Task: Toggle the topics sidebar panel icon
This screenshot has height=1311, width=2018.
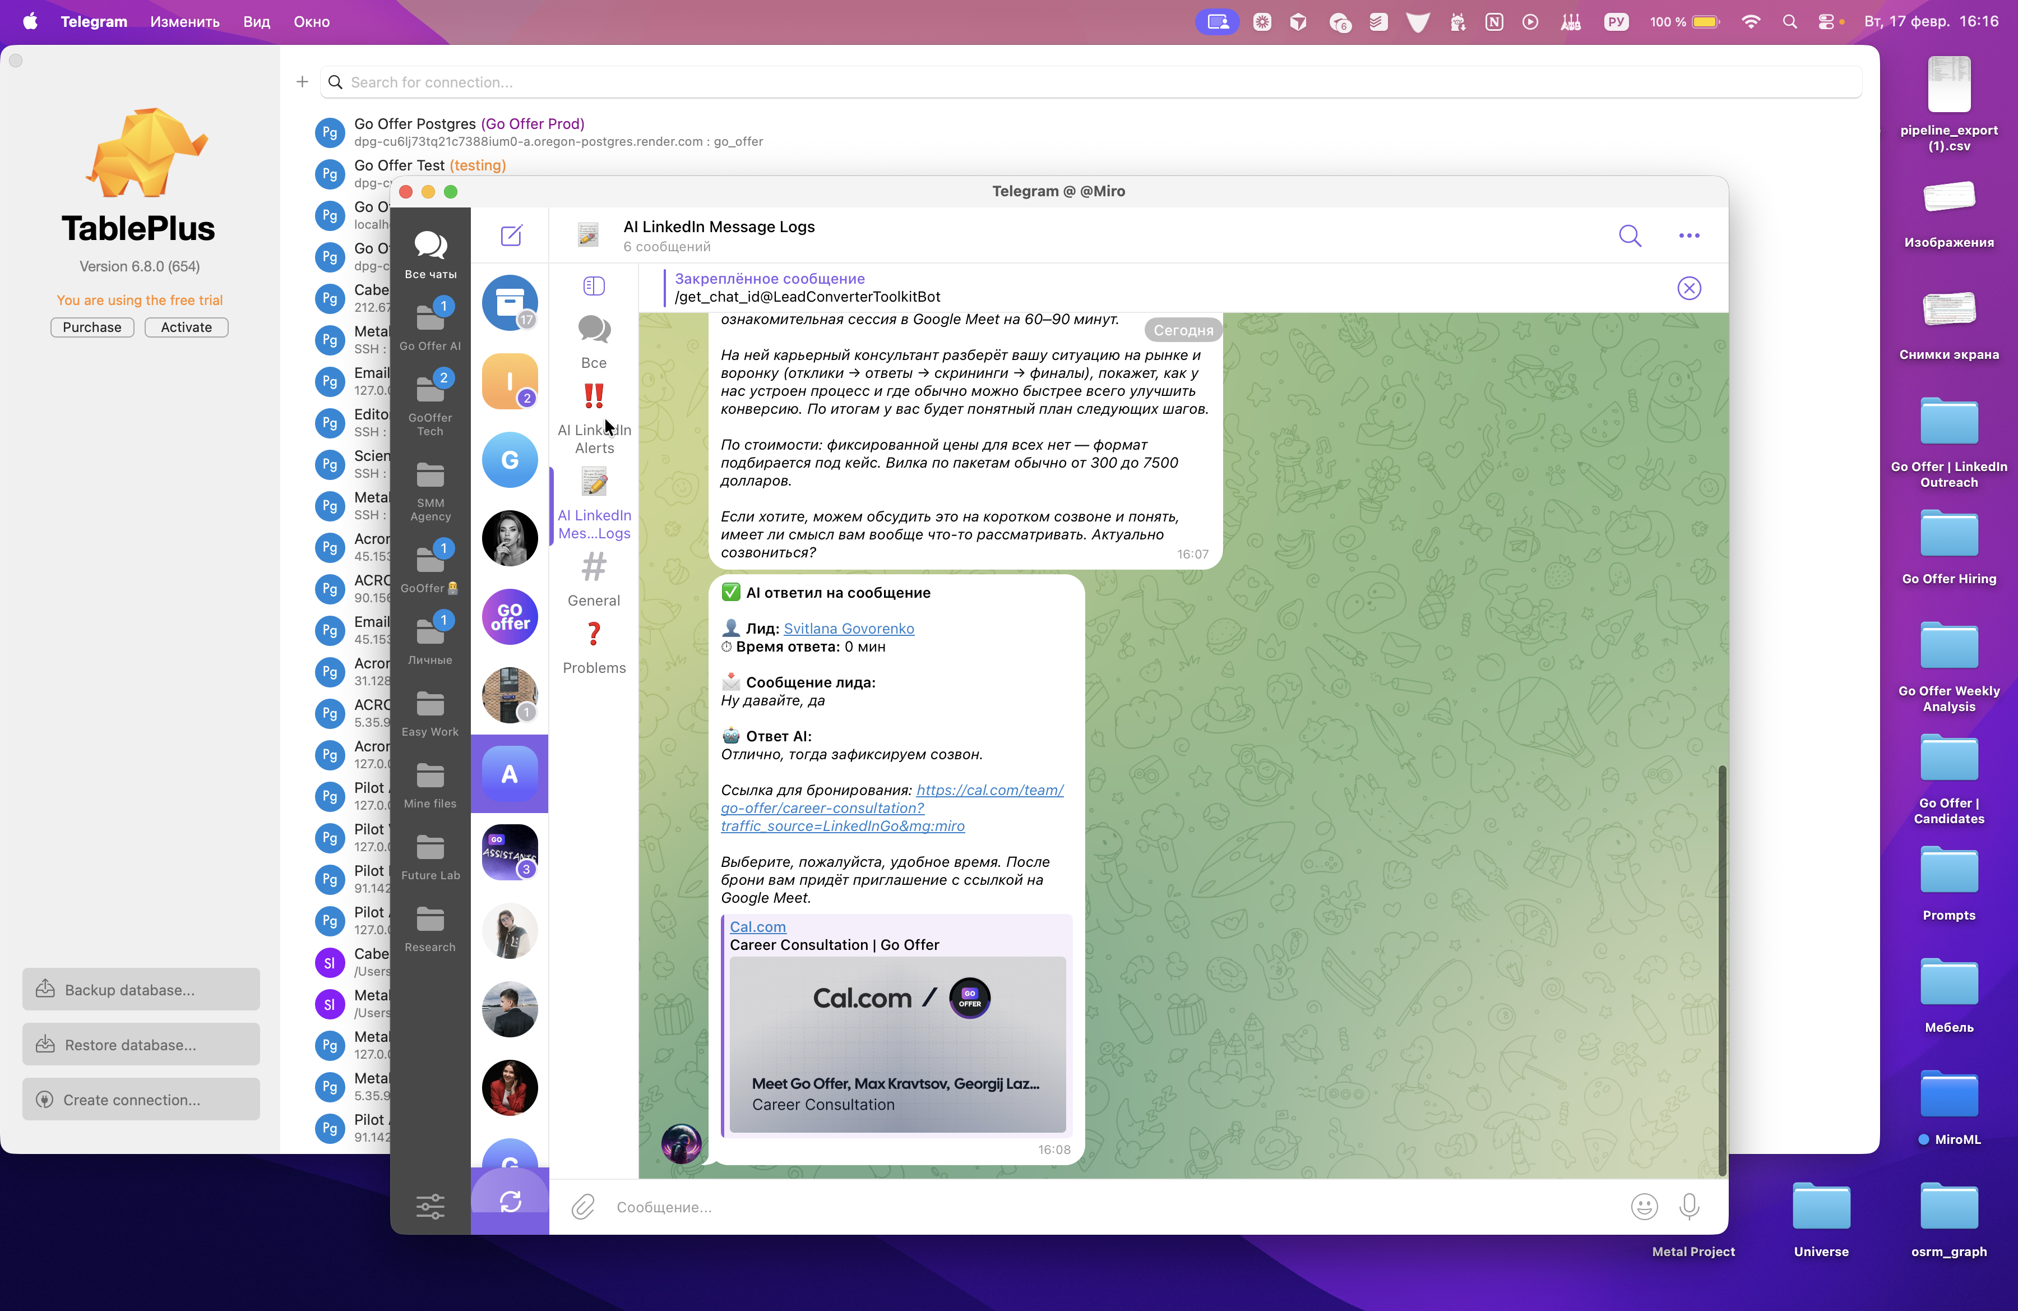Action: 594,287
